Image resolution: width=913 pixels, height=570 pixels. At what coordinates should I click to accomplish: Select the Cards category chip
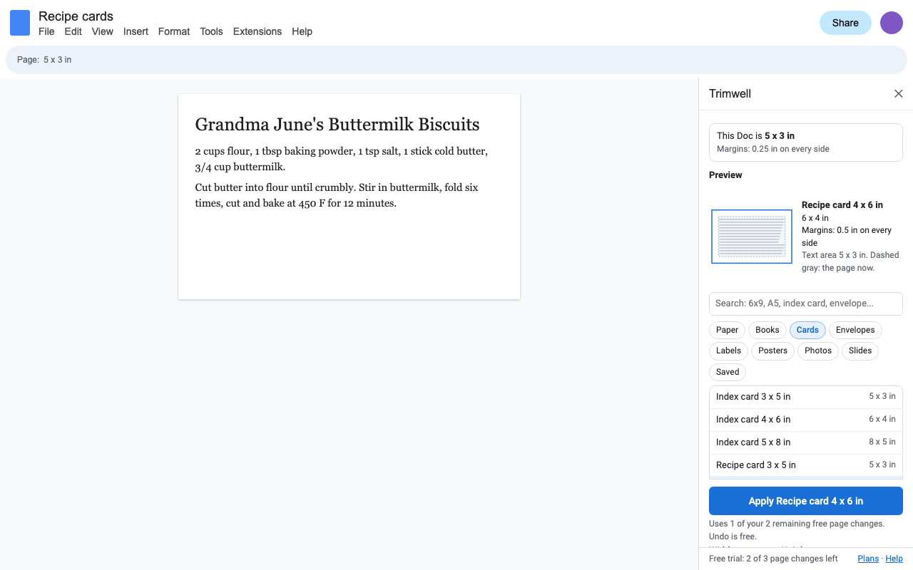[x=807, y=330]
